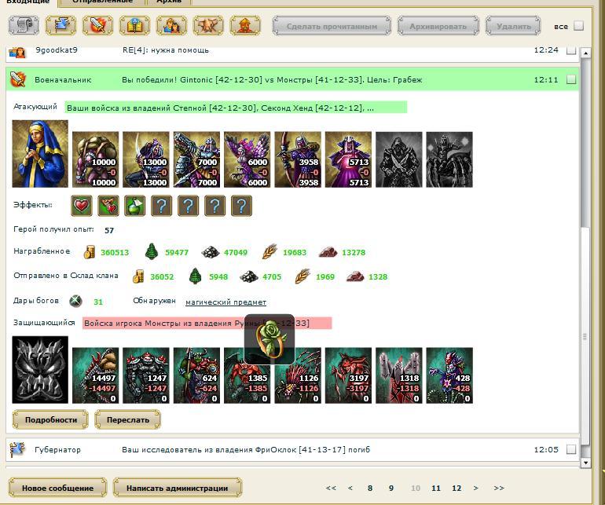Select the sword-and-shield battle reports filter
This screenshot has width=605, height=505.
[x=97, y=26]
